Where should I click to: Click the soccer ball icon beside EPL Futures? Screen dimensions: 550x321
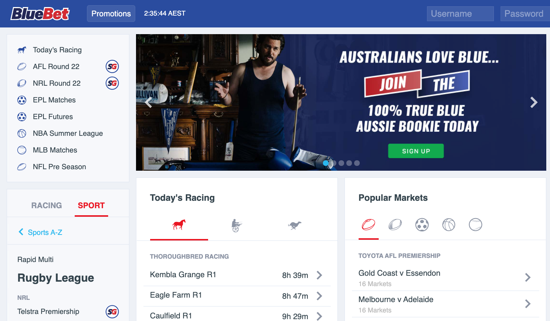tap(22, 117)
